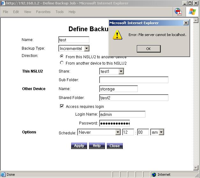This screenshot has height=178, width=200.
Task: Click the schedule minutes field showing 00
Action: (143, 132)
